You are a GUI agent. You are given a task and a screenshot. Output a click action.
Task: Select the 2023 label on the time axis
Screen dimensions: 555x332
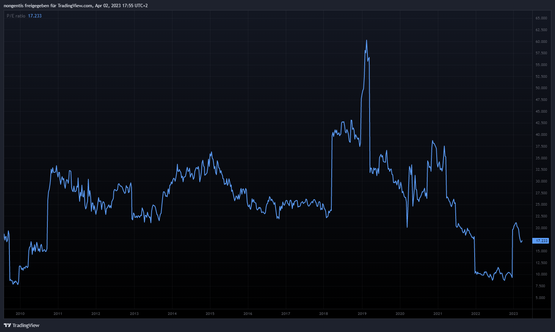[513, 313]
